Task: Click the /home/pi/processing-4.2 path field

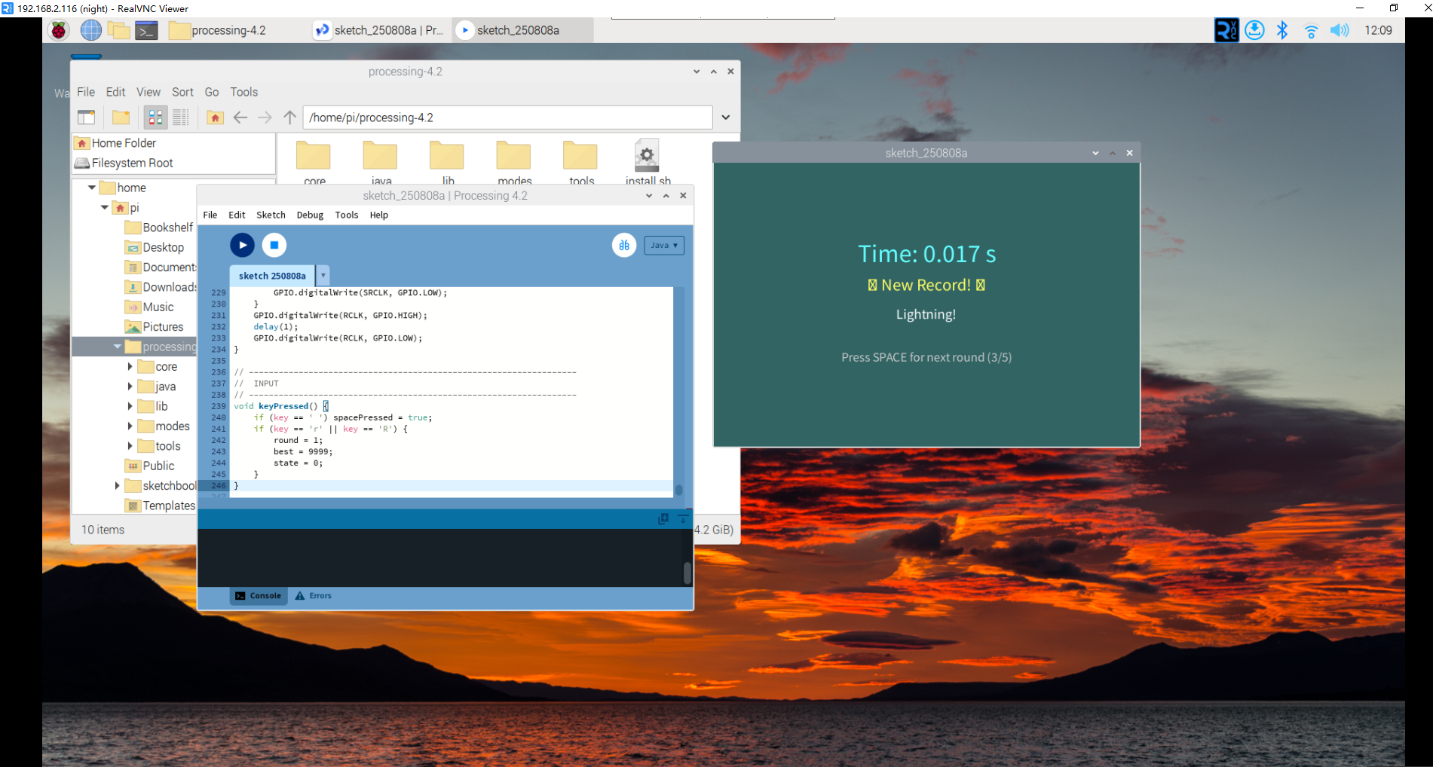Action: point(507,118)
